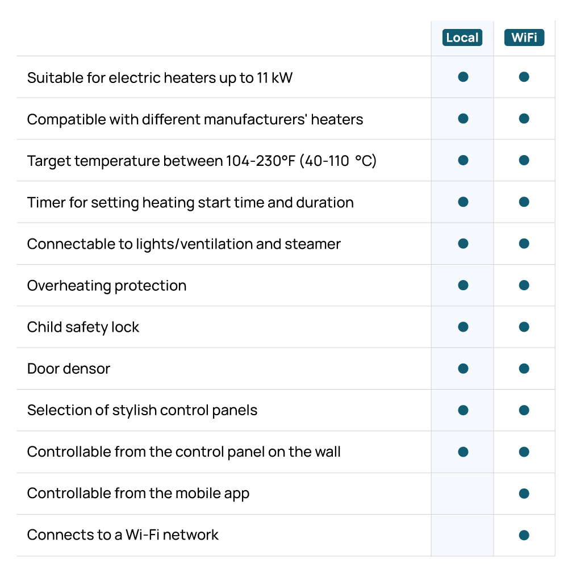Click empty Local cell for Wi-Fi network row
Viewport: 568px width, 568px height.
point(463,535)
